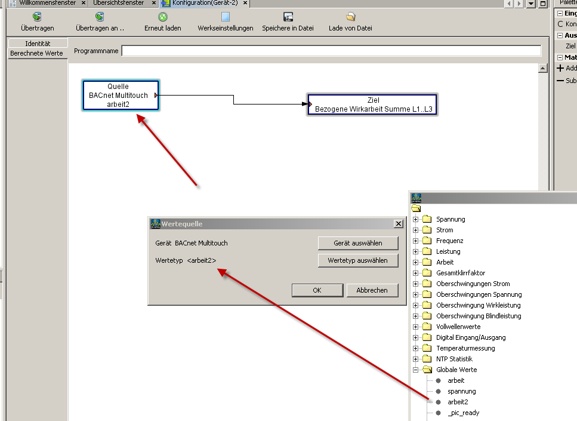Click the Übertragen an.. icon
Image resolution: width=577 pixels, height=421 pixels.
click(x=100, y=17)
